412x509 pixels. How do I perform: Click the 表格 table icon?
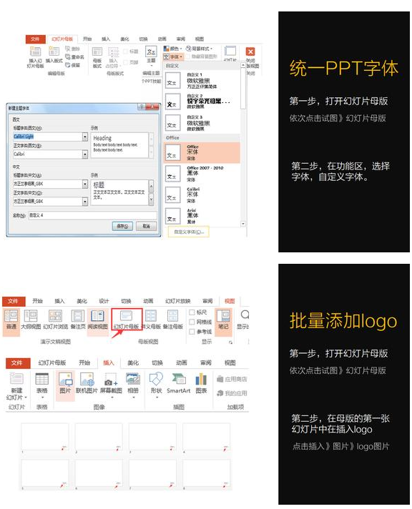(42, 383)
